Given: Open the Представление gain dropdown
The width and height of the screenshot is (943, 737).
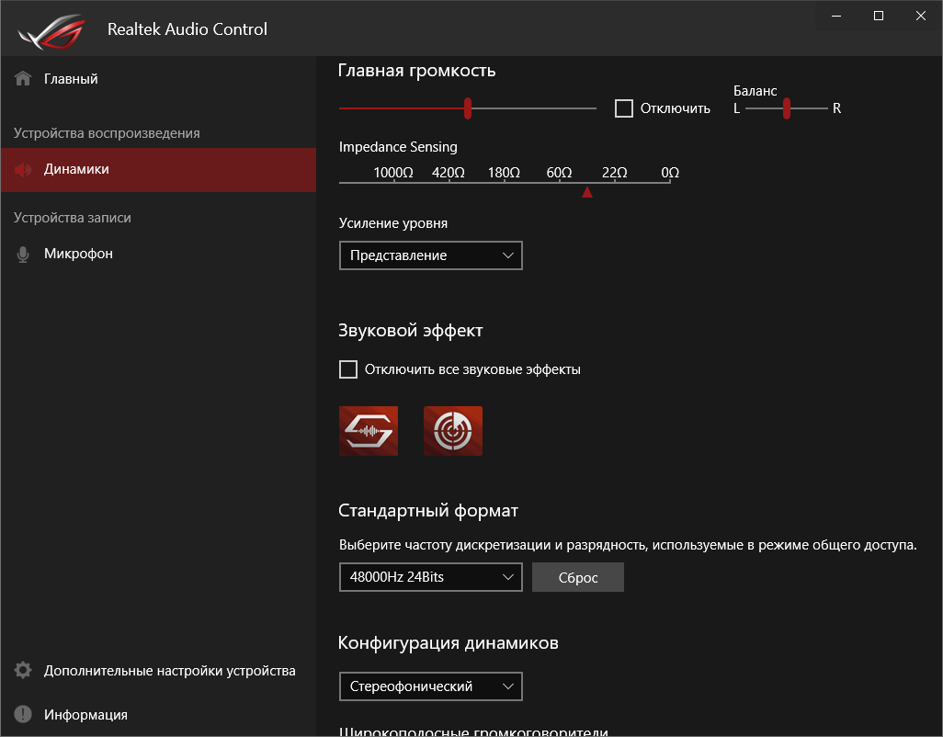Looking at the screenshot, I should click(x=430, y=255).
